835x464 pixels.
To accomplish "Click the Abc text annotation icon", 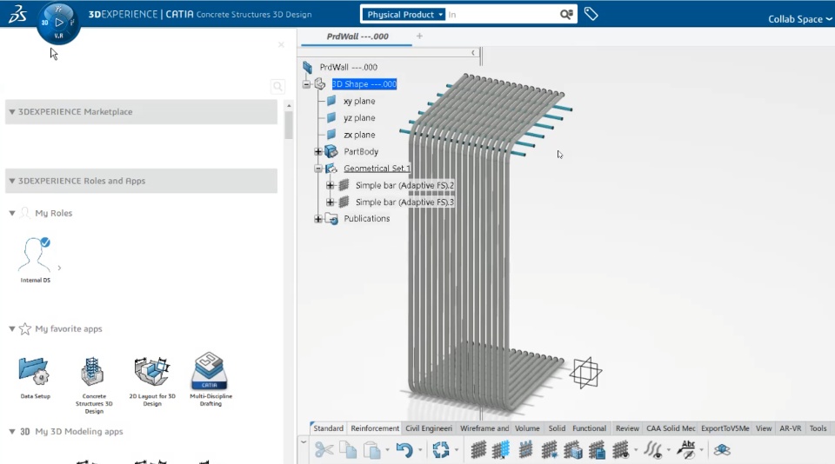I will click(686, 449).
